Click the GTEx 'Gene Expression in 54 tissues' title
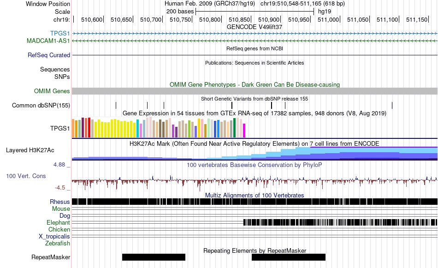 (255, 113)
